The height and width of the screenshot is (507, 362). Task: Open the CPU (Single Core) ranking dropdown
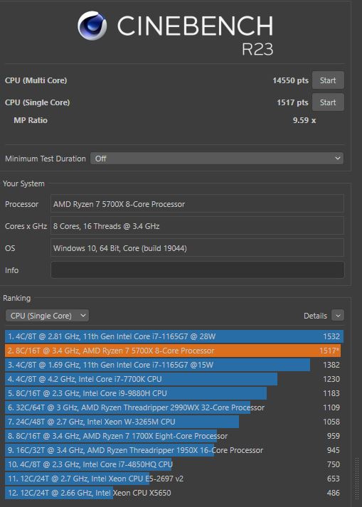pyautogui.click(x=47, y=316)
